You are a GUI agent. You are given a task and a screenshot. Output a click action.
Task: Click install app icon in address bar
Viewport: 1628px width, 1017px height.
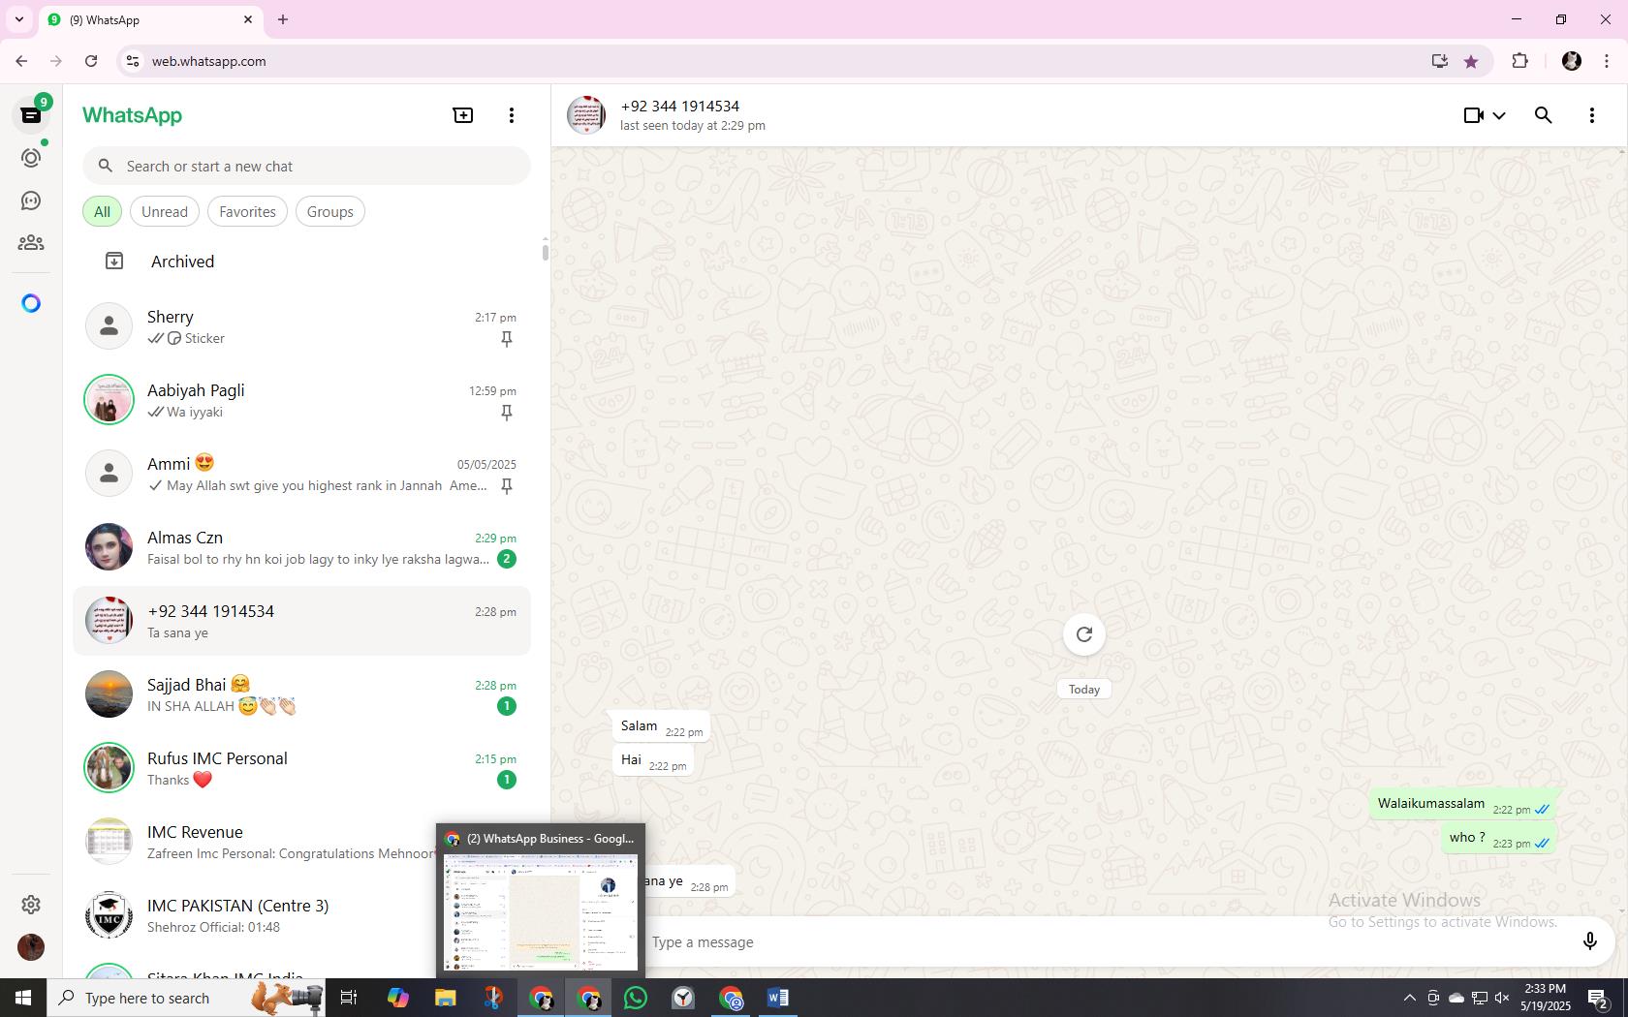1439,61
